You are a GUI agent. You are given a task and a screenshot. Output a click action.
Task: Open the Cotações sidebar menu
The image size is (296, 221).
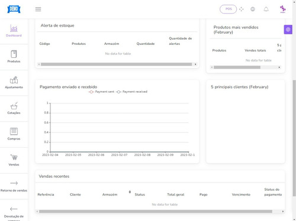[x=14, y=109]
